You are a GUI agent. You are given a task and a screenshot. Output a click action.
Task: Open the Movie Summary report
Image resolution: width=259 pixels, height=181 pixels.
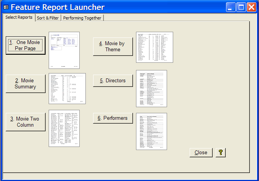tap(26, 84)
